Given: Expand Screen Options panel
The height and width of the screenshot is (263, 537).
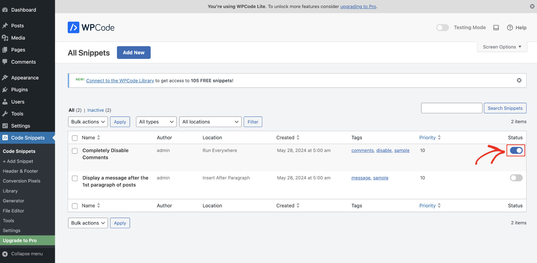Looking at the screenshot, I should click(x=502, y=47).
